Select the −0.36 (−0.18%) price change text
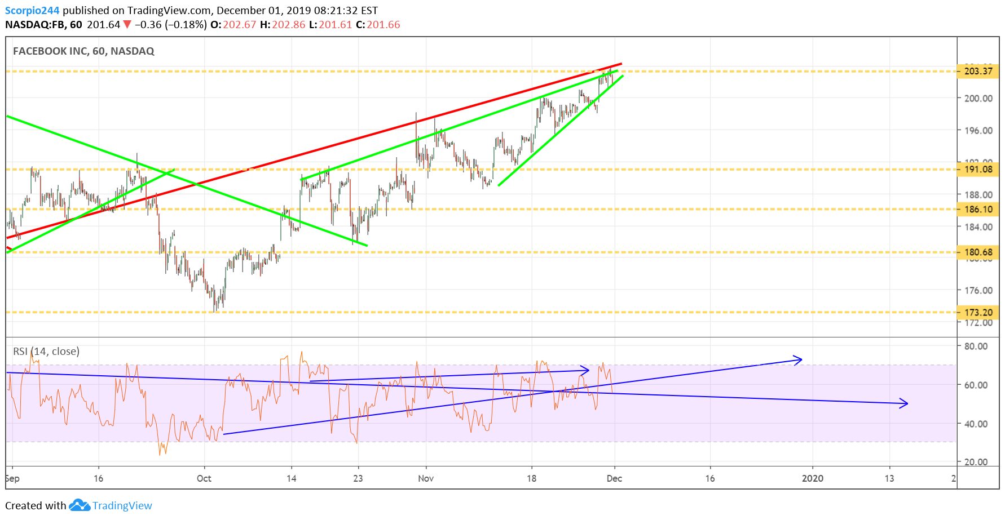The image size is (1005, 520). tap(171, 25)
